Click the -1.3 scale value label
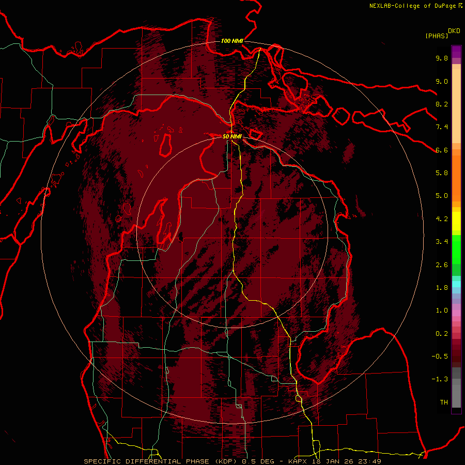Image resolution: width=465 pixels, height=465 pixels. [x=440, y=379]
